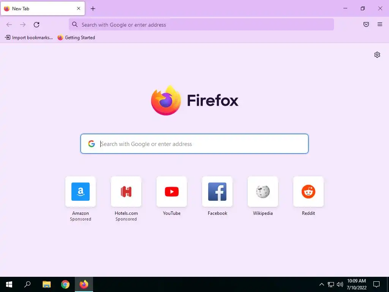This screenshot has width=389, height=292.
Task: Click the address bar search field
Action: point(201,25)
